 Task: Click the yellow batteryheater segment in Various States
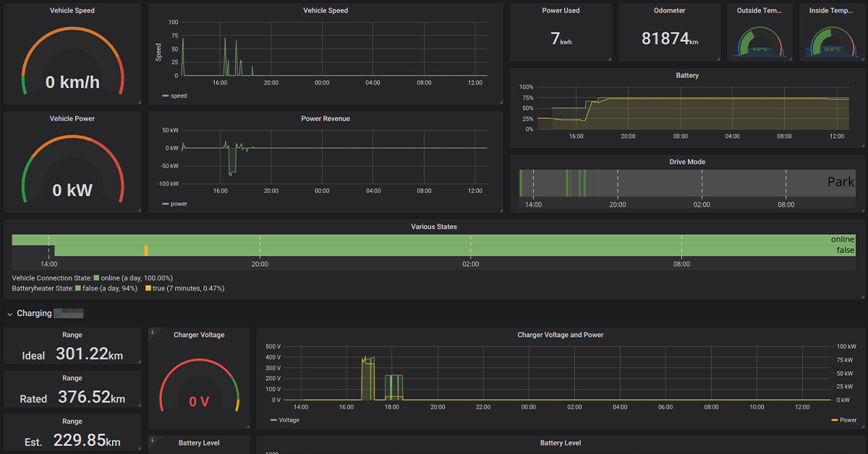pyautogui.click(x=146, y=250)
